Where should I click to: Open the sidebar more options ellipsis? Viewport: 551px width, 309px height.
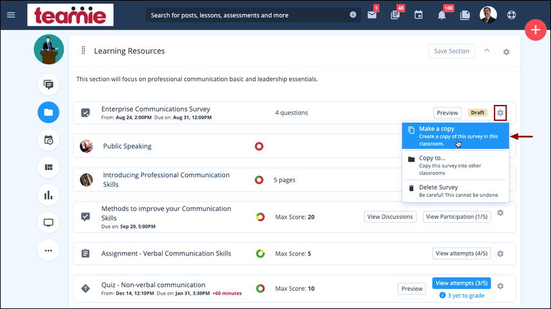click(48, 250)
